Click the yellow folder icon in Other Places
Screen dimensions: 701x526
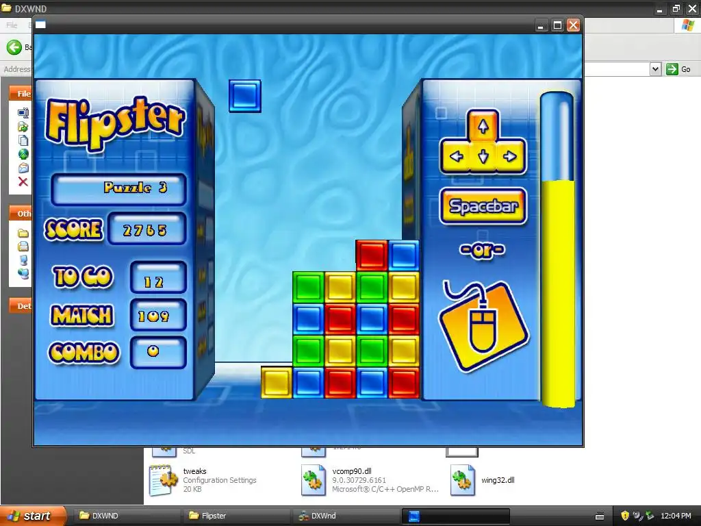(23, 233)
